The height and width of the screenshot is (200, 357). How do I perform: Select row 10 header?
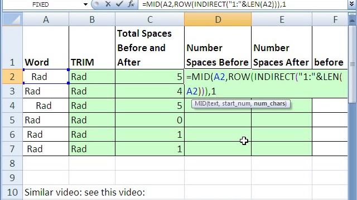12,192
